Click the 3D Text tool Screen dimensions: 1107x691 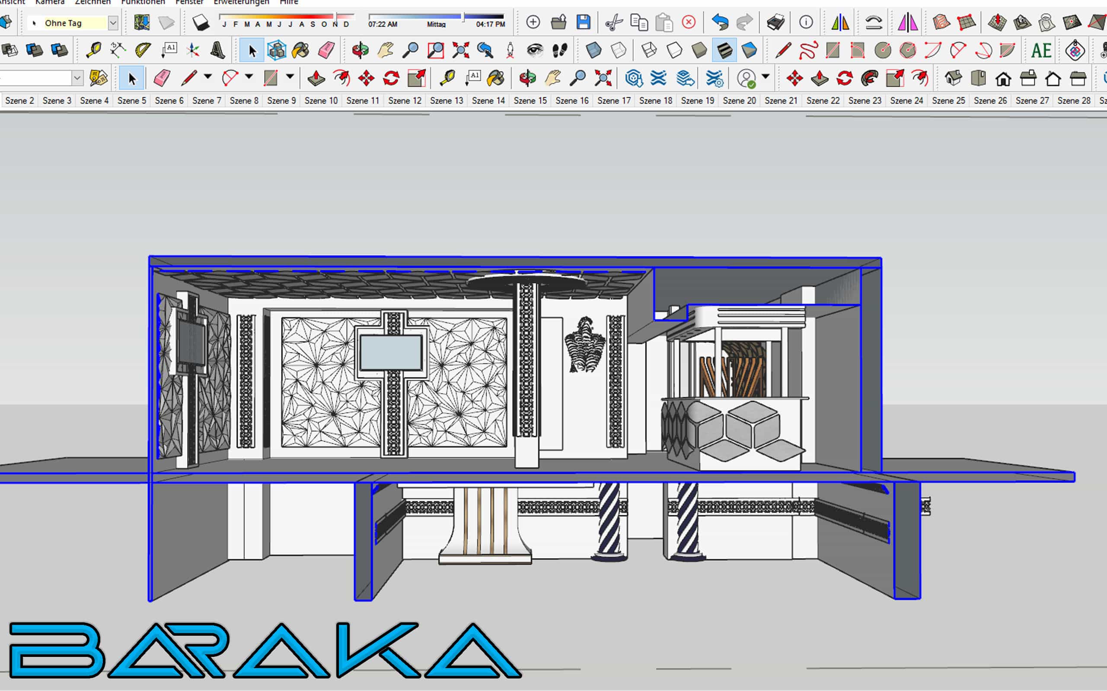(x=218, y=50)
